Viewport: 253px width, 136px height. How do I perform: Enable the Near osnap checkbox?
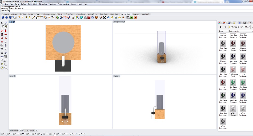8,134
